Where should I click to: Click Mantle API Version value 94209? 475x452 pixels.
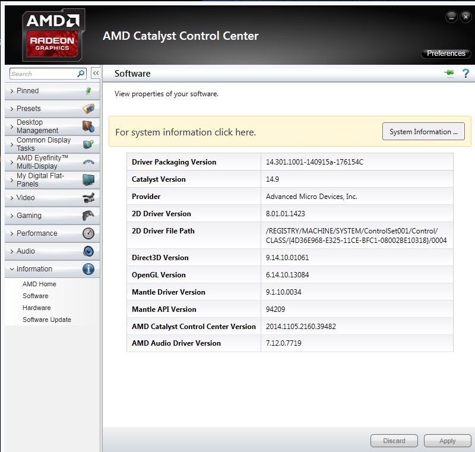(x=275, y=309)
